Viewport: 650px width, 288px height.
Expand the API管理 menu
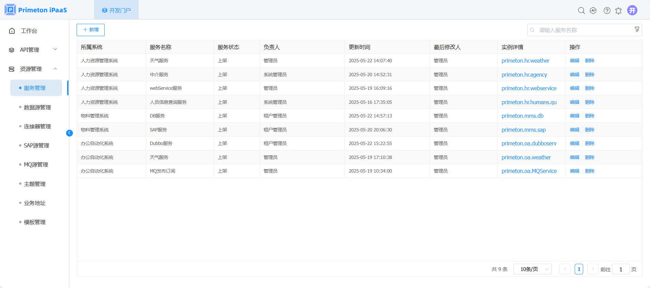point(33,50)
